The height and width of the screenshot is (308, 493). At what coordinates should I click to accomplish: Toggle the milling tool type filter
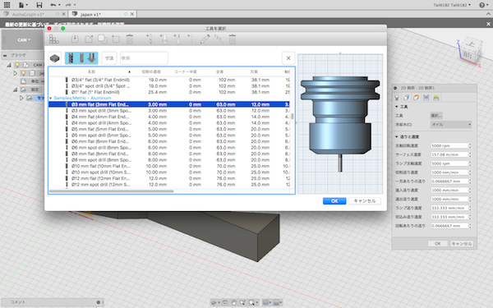(71, 58)
